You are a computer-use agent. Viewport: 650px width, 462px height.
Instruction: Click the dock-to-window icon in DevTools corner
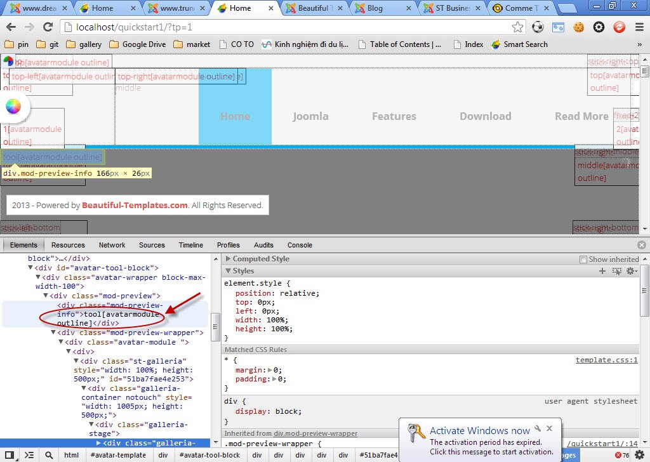click(10, 455)
